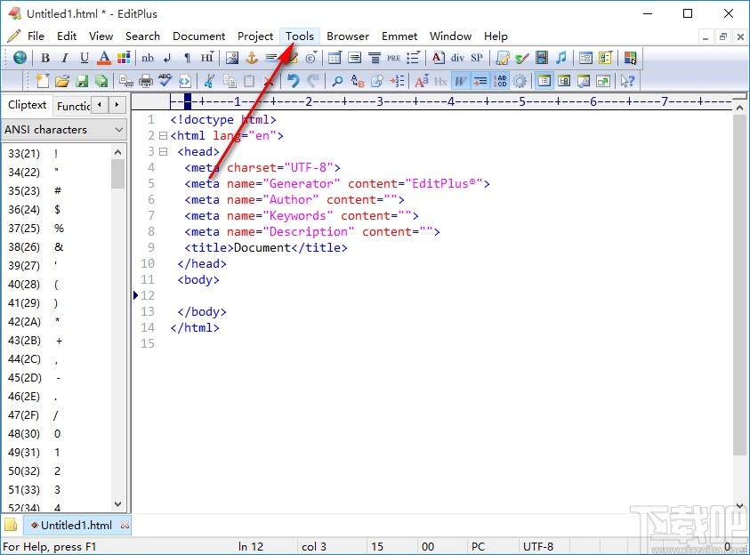750x555 pixels.
Task: Click the music note sound icon
Action: (x=561, y=58)
